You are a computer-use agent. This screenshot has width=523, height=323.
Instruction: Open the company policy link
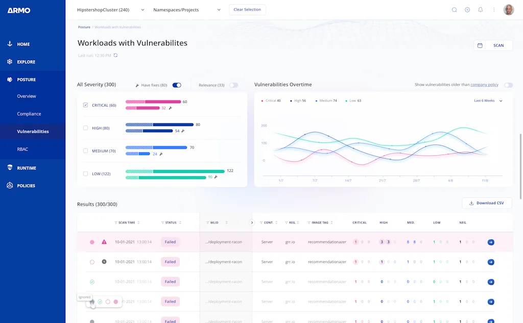(484, 85)
